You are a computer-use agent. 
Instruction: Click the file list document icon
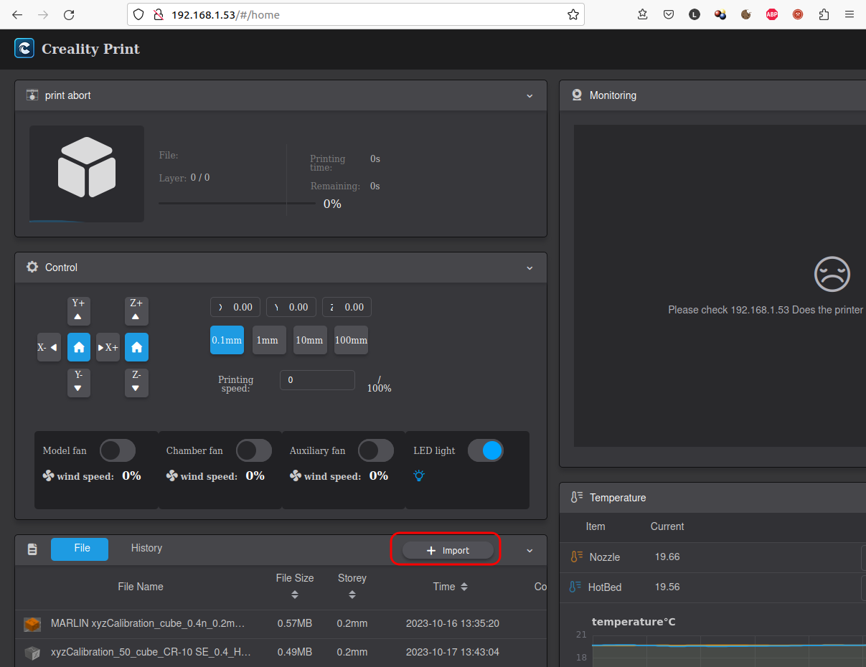point(32,549)
